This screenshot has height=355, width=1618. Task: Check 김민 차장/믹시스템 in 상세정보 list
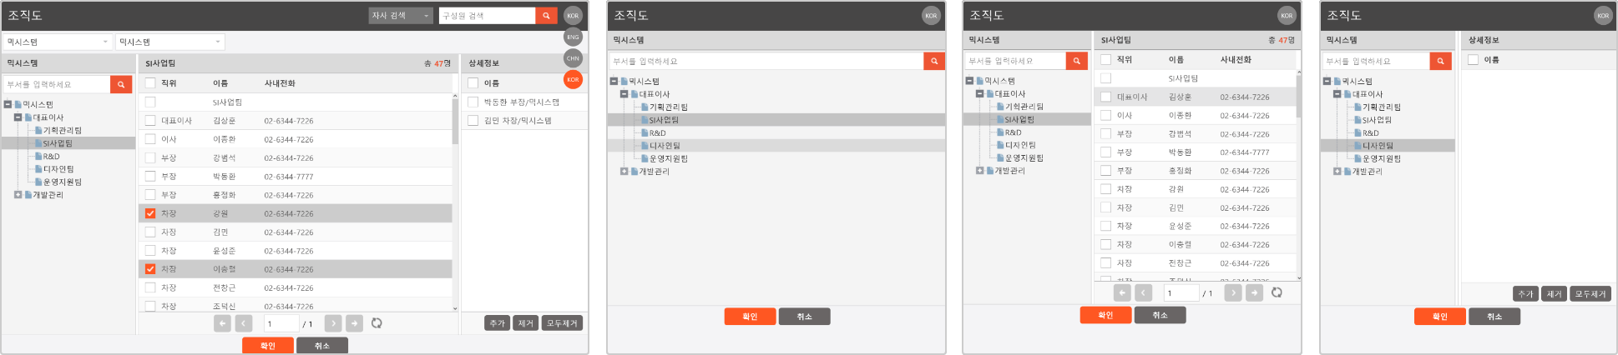coord(473,120)
